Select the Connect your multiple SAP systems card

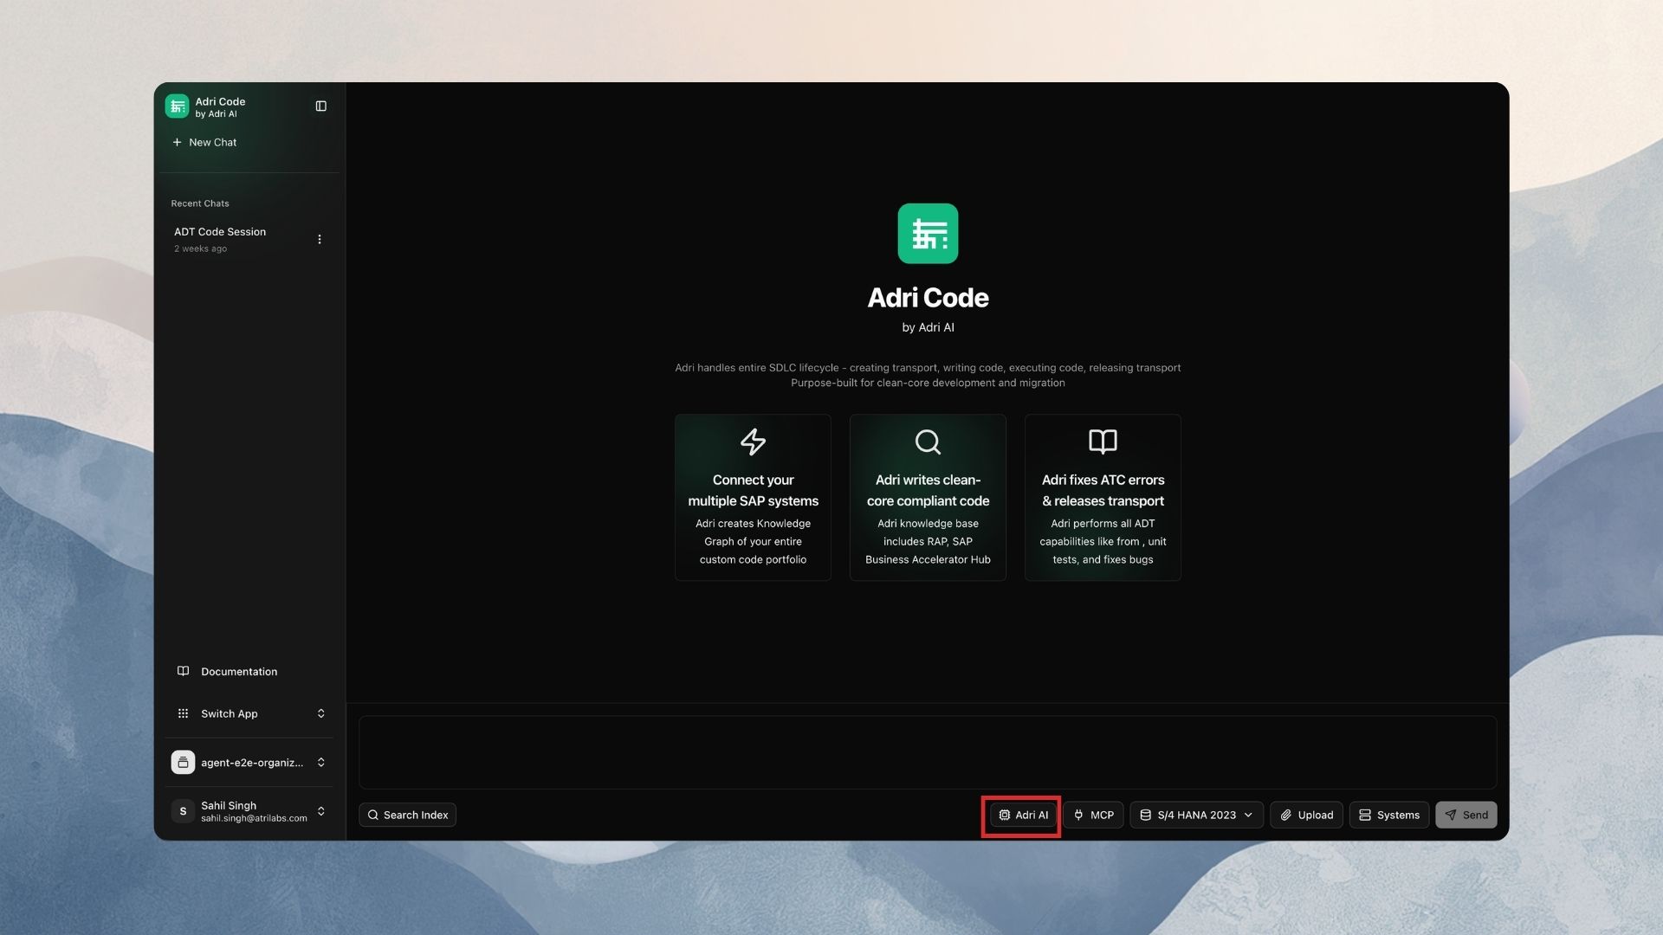coord(753,497)
